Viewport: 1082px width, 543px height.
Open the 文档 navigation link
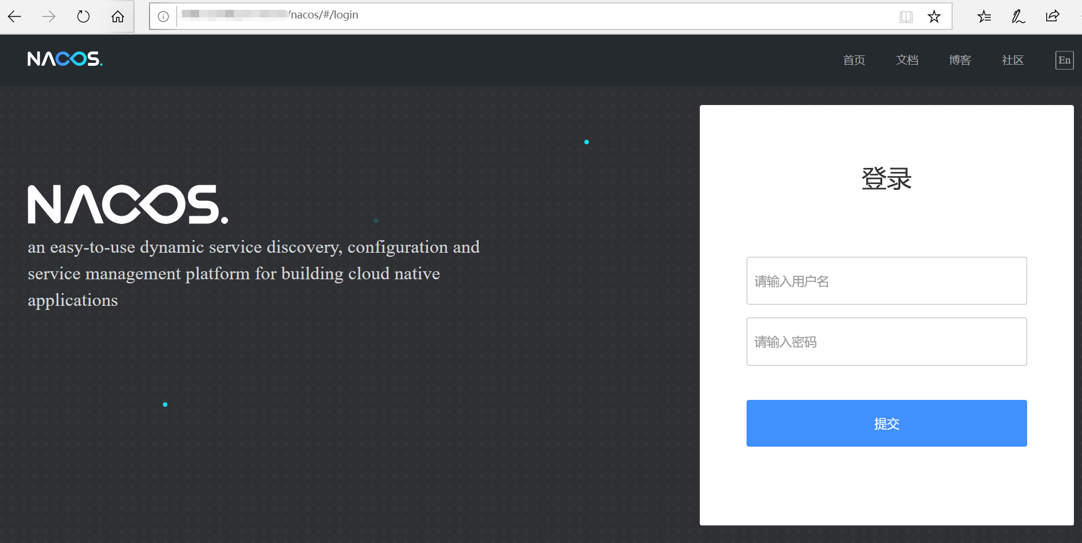click(907, 60)
